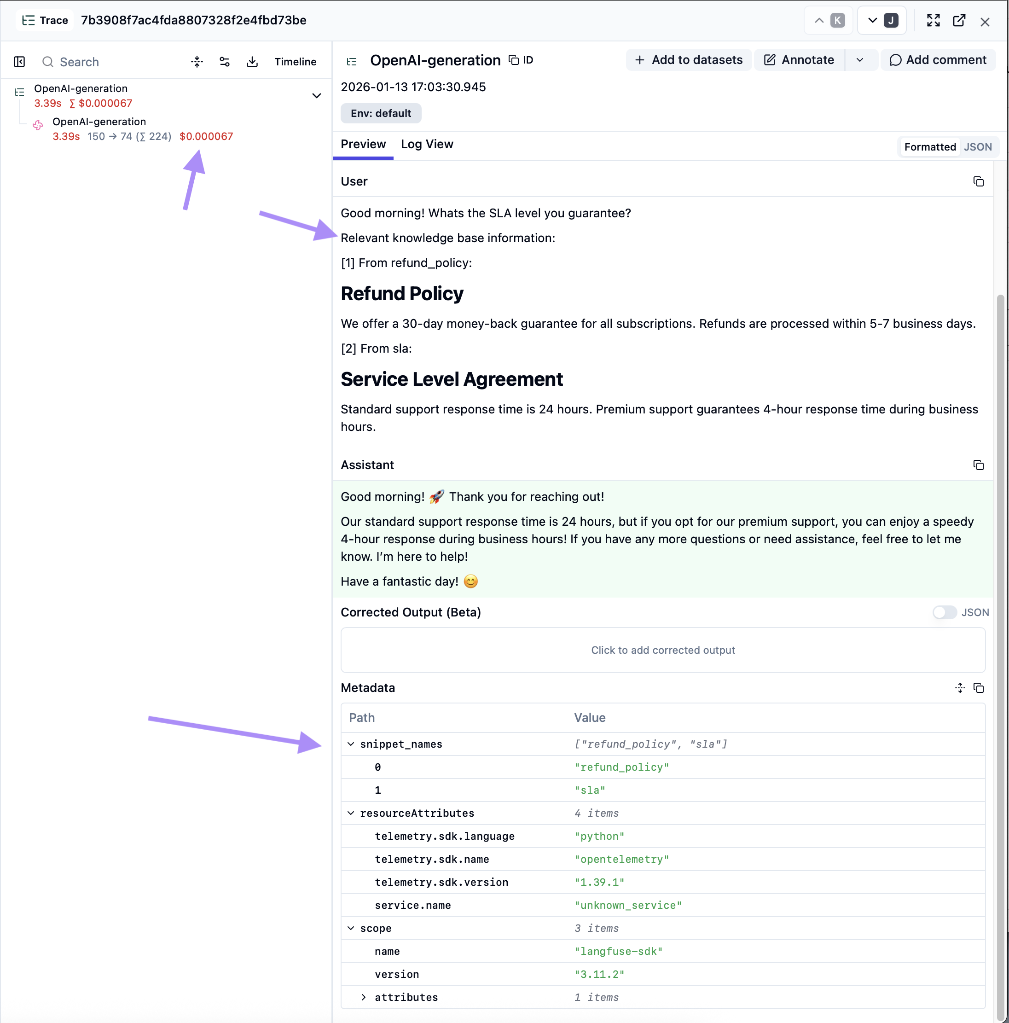Click the Env: default badge
The width and height of the screenshot is (1009, 1023).
pyautogui.click(x=381, y=113)
